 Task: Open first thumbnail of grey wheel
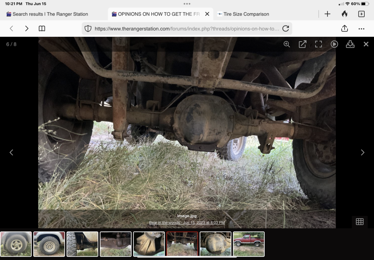(16, 244)
